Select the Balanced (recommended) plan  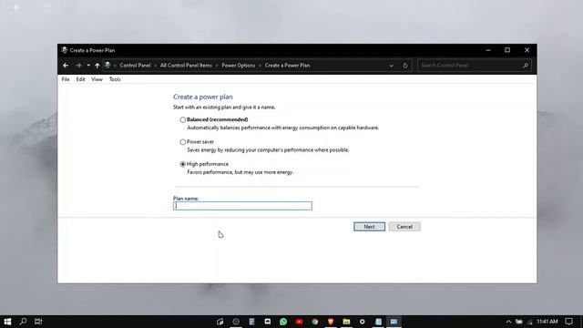(182, 119)
